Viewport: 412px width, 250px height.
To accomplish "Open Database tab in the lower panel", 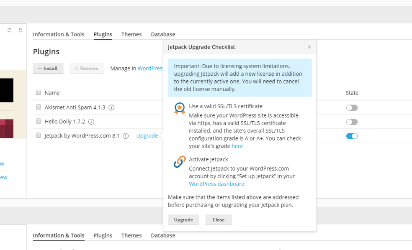I will (x=163, y=235).
